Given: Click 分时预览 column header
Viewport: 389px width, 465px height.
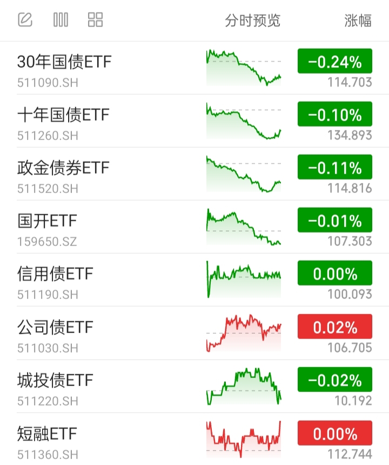Looking at the screenshot, I should (x=252, y=21).
